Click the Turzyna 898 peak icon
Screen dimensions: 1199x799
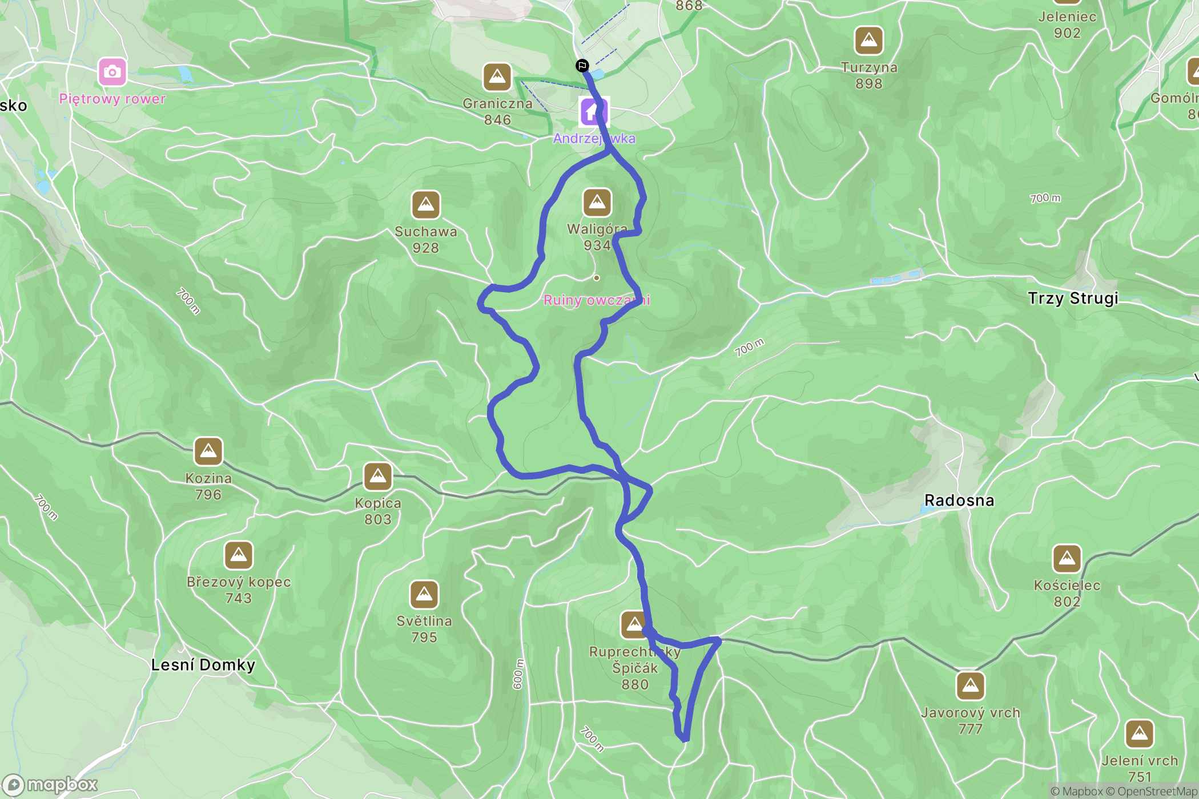pos(869,41)
